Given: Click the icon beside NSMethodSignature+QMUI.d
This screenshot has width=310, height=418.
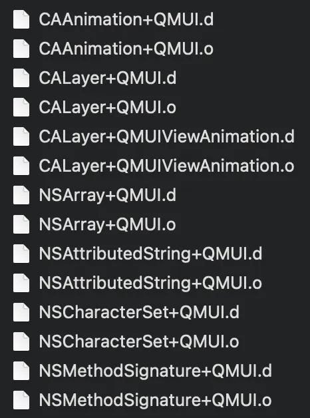Looking at the screenshot, I should pyautogui.click(x=21, y=371).
